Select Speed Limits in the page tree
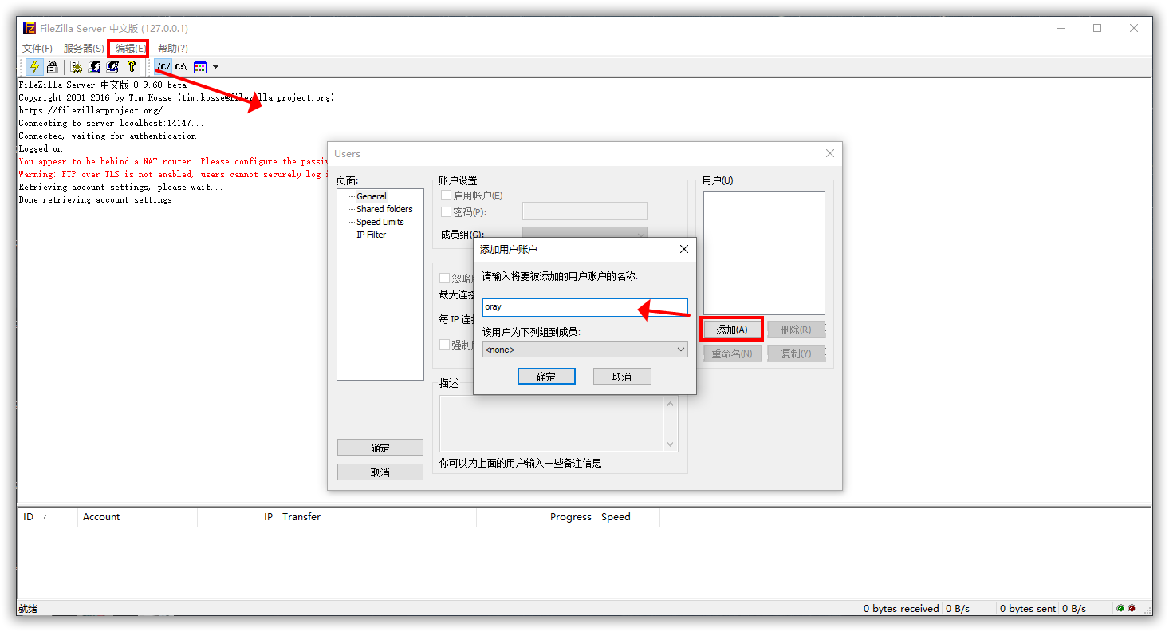 (380, 222)
